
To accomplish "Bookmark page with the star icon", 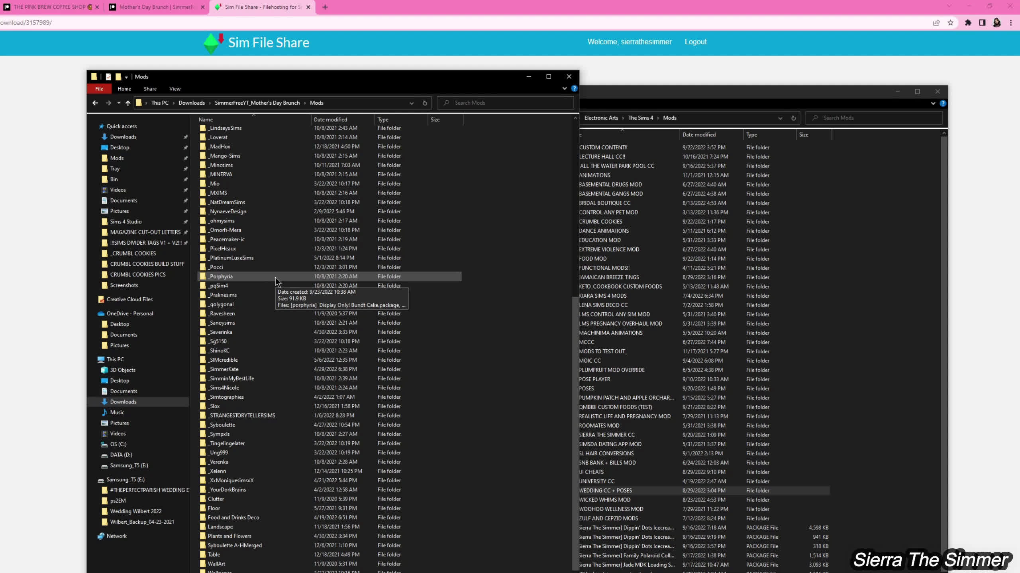I will point(951,23).
